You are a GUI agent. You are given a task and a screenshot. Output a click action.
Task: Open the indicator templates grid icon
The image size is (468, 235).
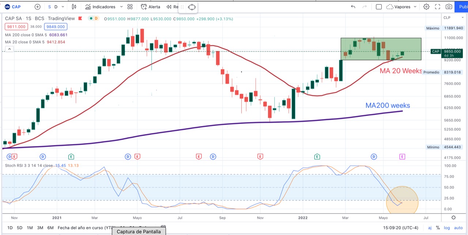coord(130,7)
